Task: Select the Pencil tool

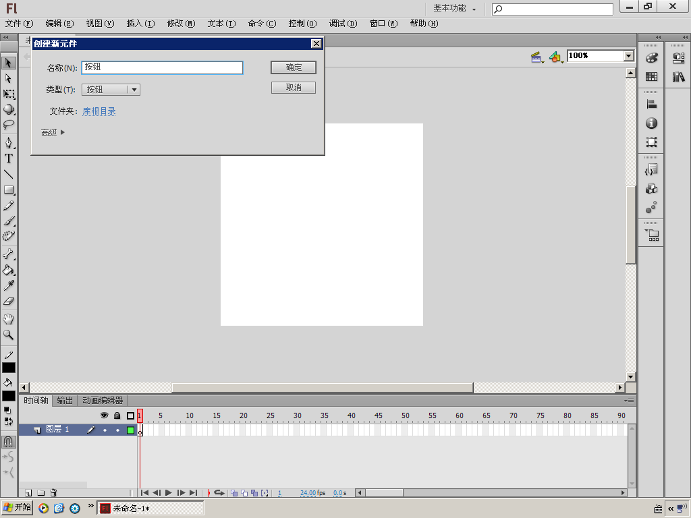Action: (x=8, y=206)
